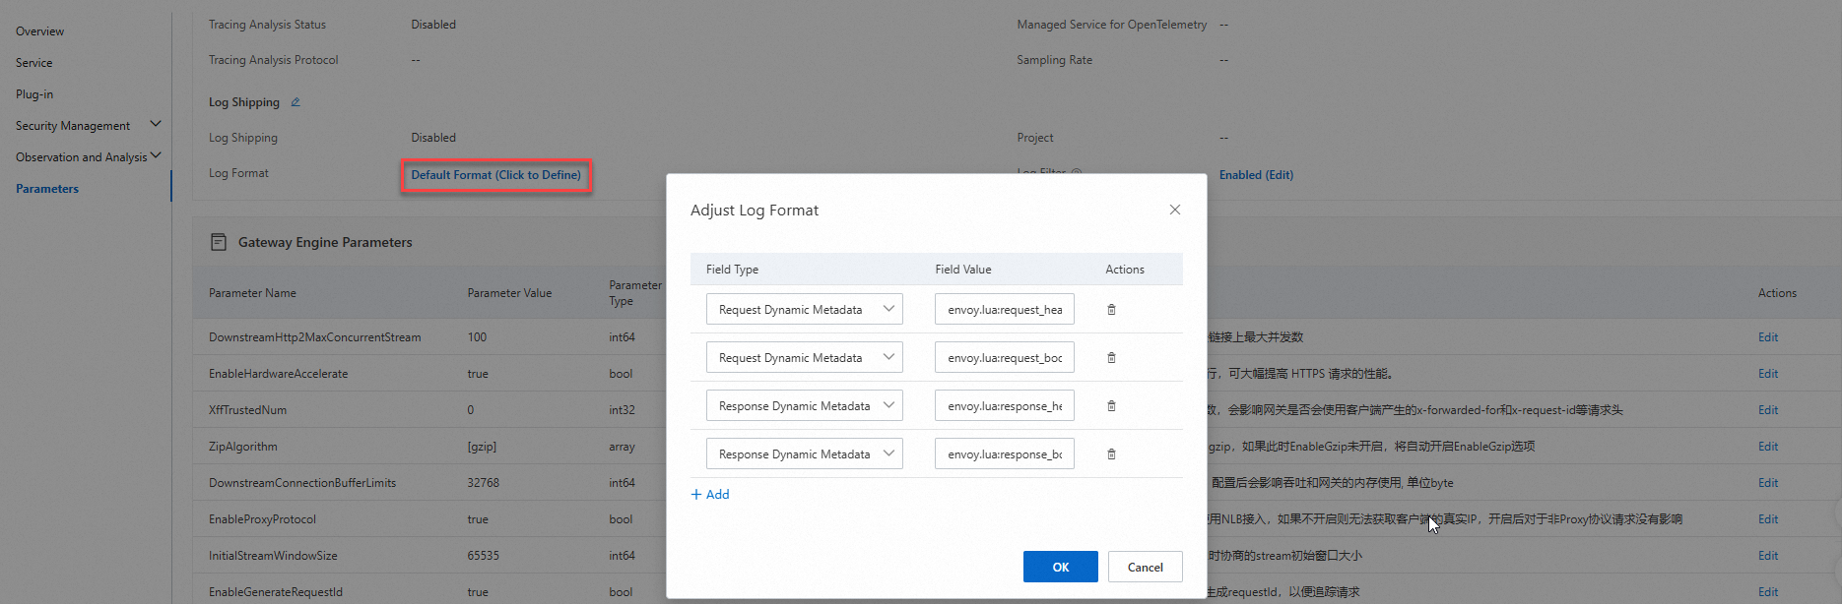This screenshot has height=604, width=1842.
Task: Add a new log format field
Action: [x=710, y=495]
